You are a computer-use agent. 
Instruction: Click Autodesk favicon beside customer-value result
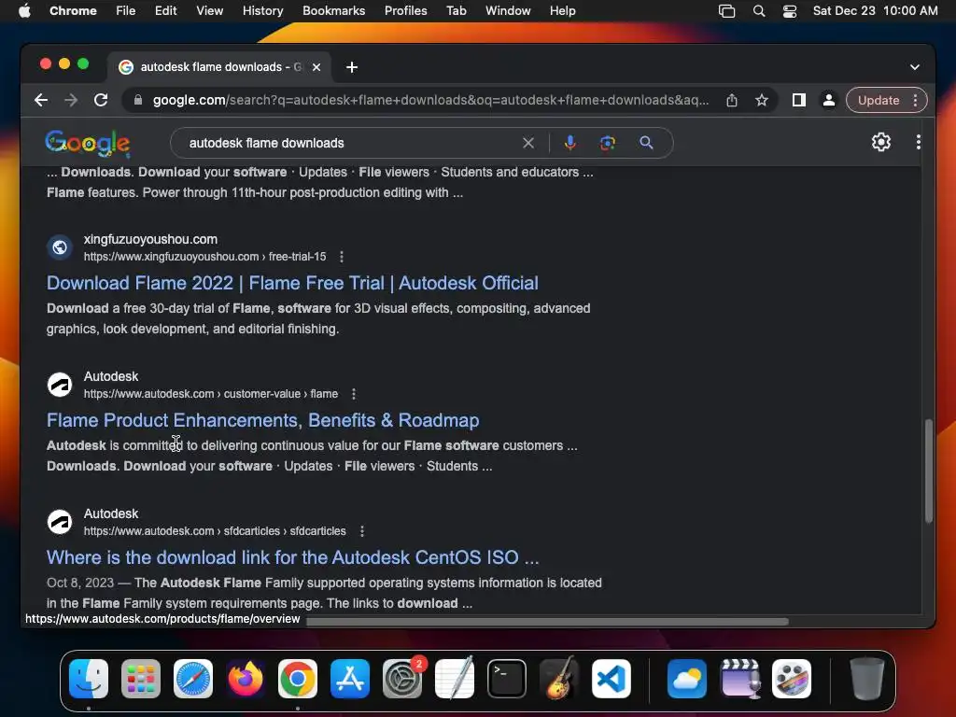(x=60, y=385)
